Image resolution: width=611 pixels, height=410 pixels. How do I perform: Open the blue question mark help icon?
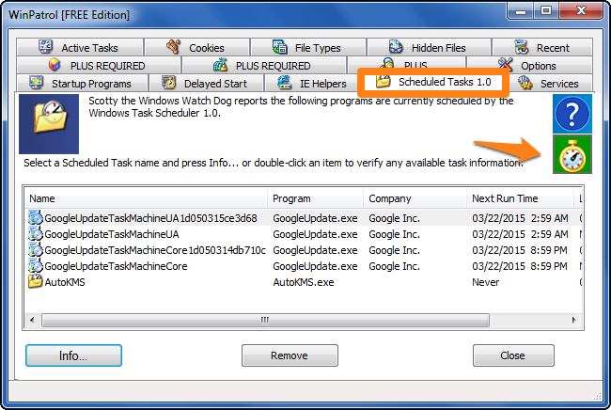572,114
